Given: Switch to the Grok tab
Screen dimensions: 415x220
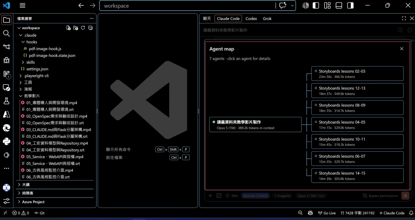Looking at the screenshot, I should (267, 18).
